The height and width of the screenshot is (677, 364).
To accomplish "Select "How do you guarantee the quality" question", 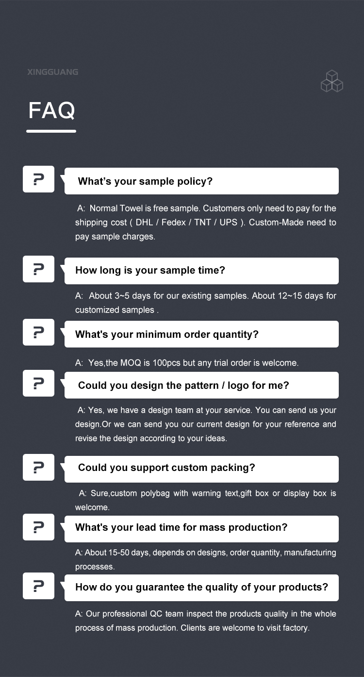I will click(201, 588).
